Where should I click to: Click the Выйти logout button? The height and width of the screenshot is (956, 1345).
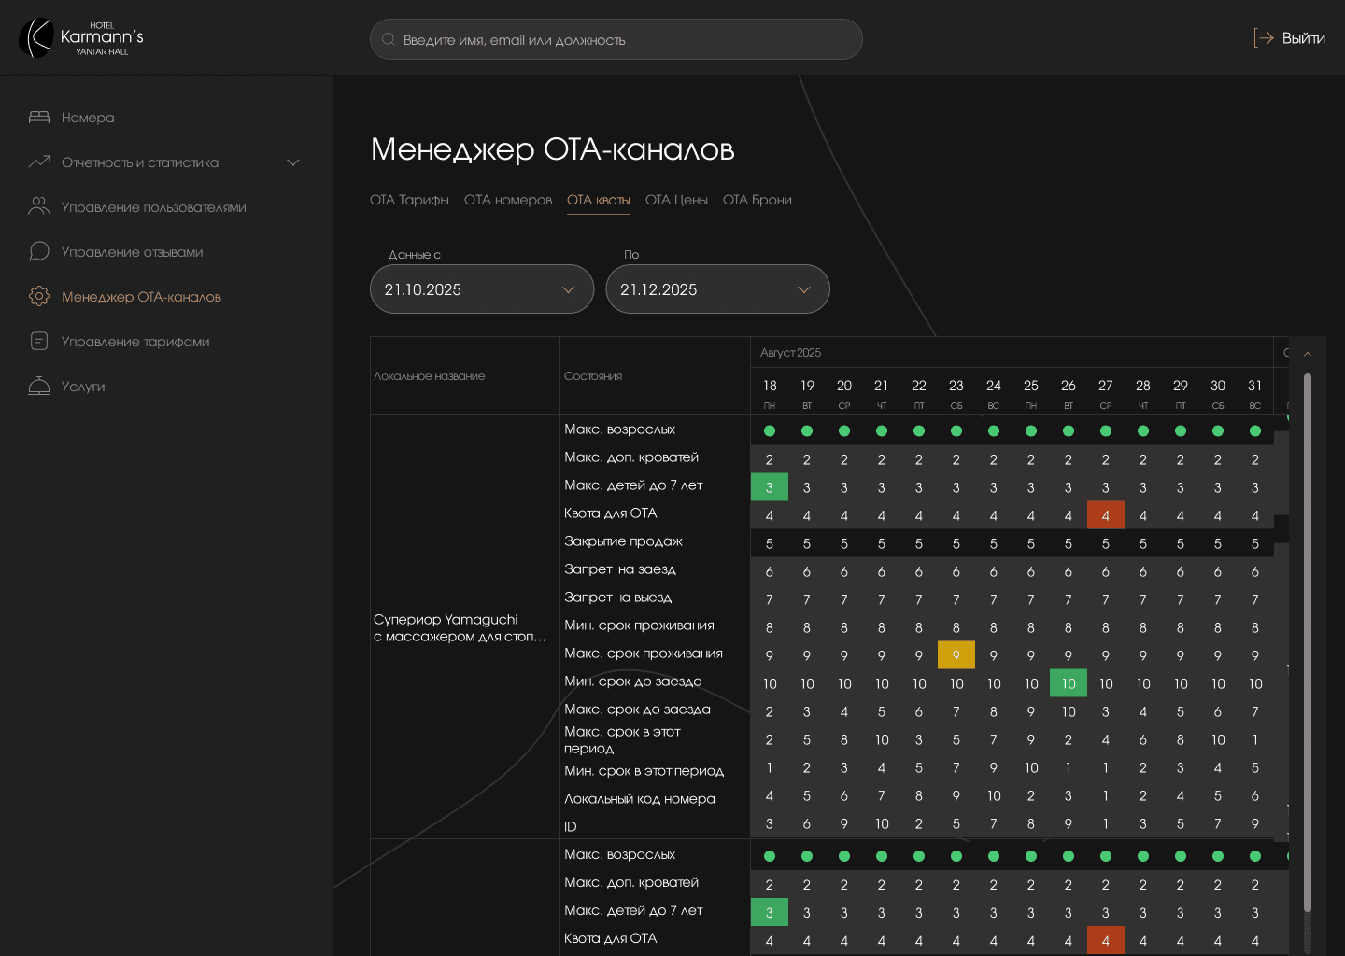(1290, 38)
